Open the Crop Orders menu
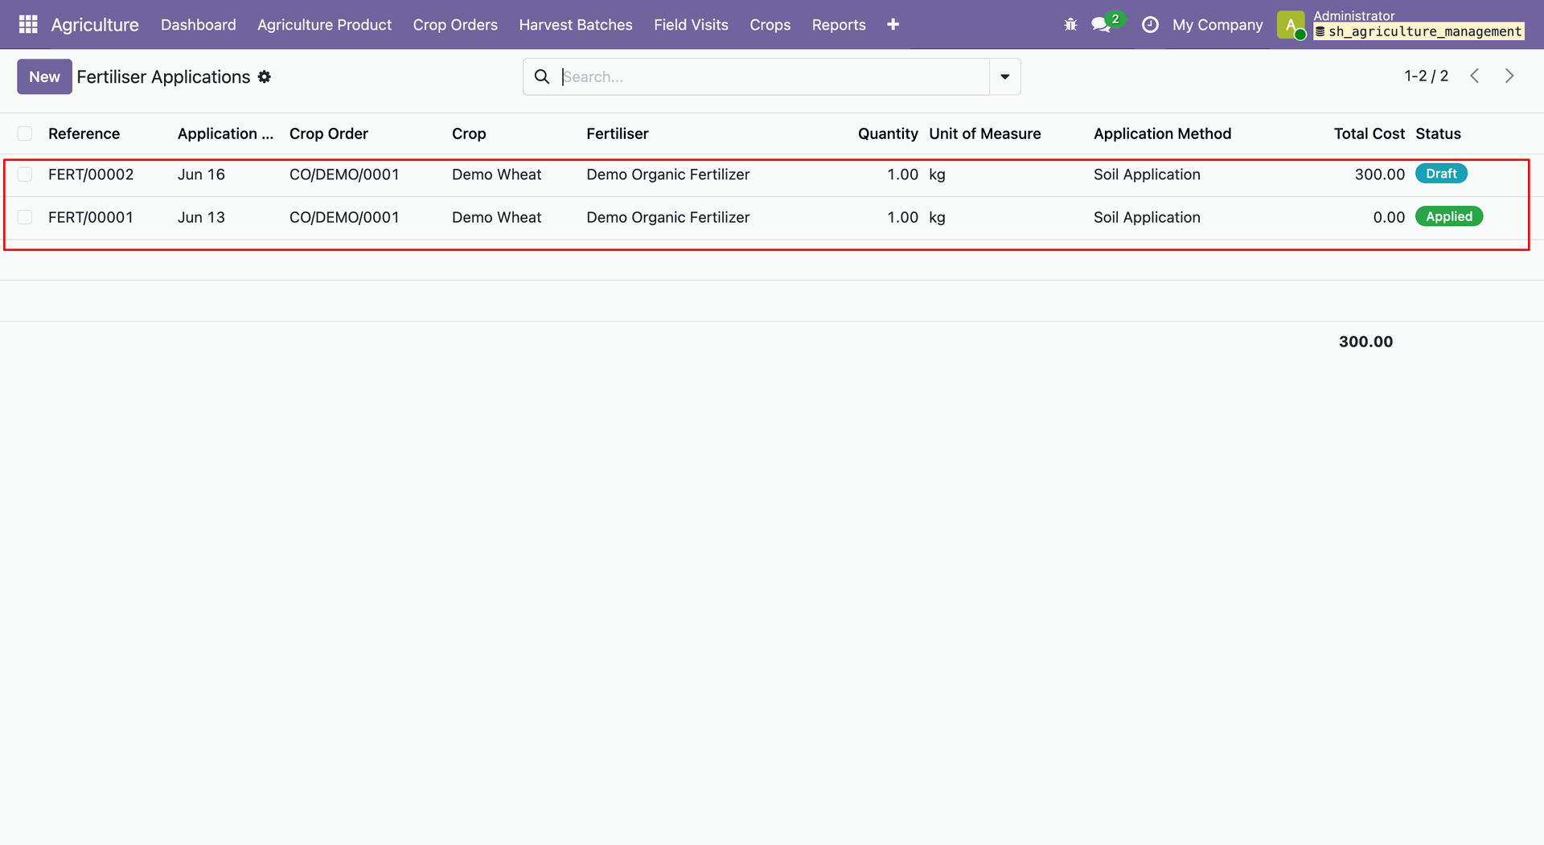Image resolution: width=1544 pixels, height=845 pixels. click(455, 25)
